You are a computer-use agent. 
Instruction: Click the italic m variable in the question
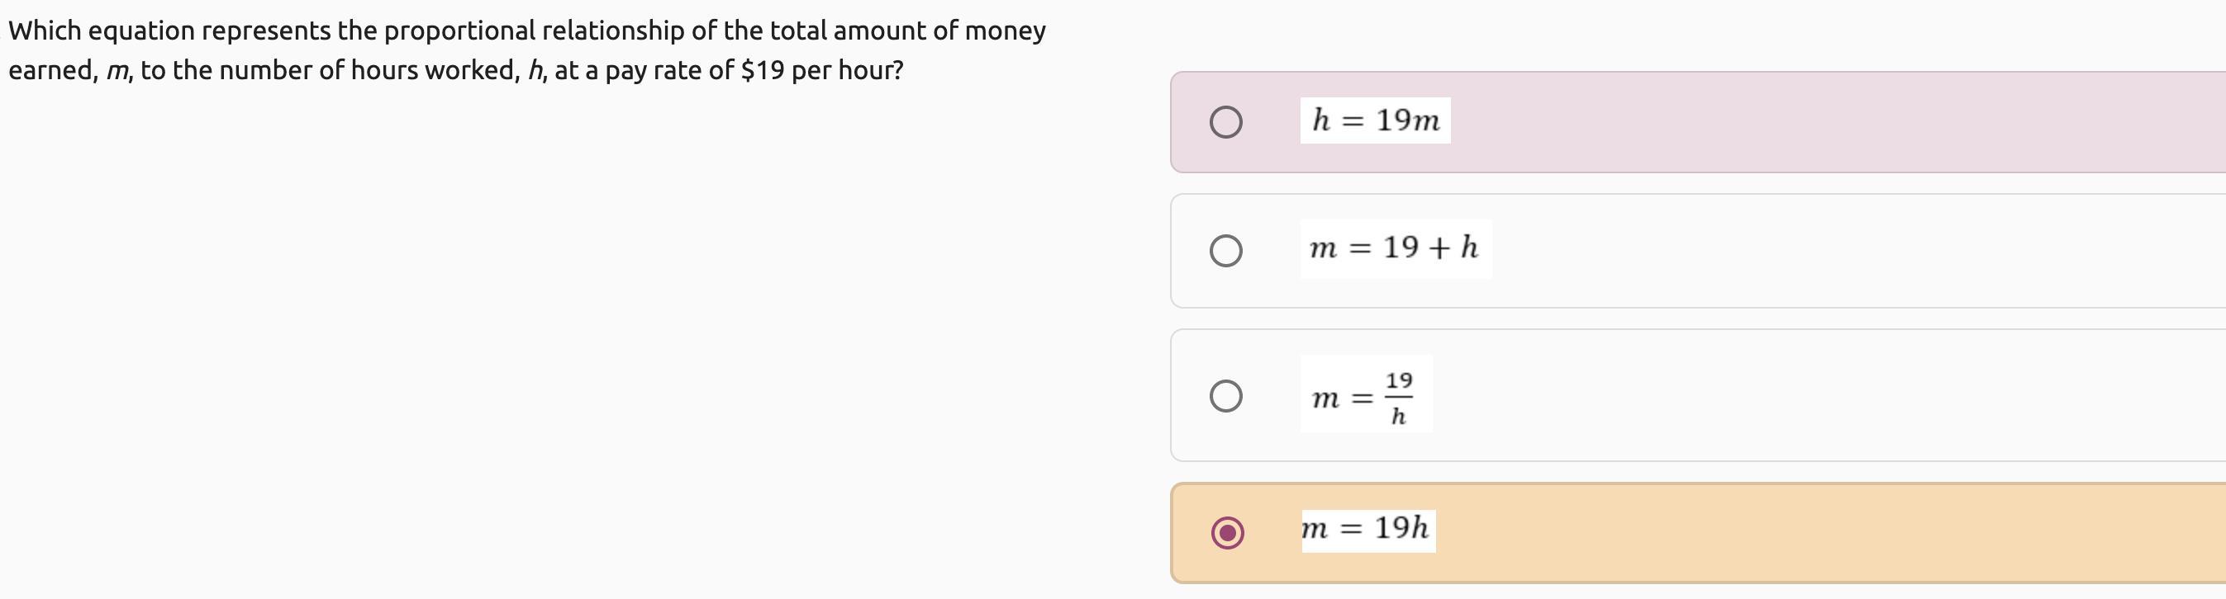[x=117, y=71]
